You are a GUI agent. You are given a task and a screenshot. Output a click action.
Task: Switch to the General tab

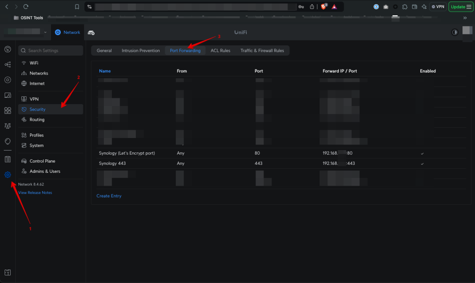104,50
